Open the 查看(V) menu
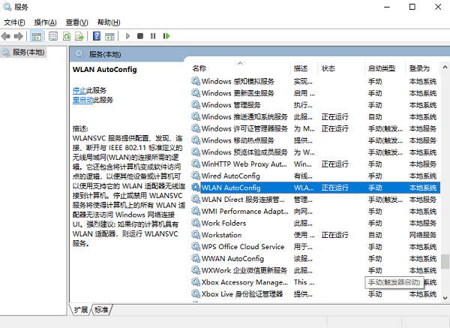 pos(77,23)
